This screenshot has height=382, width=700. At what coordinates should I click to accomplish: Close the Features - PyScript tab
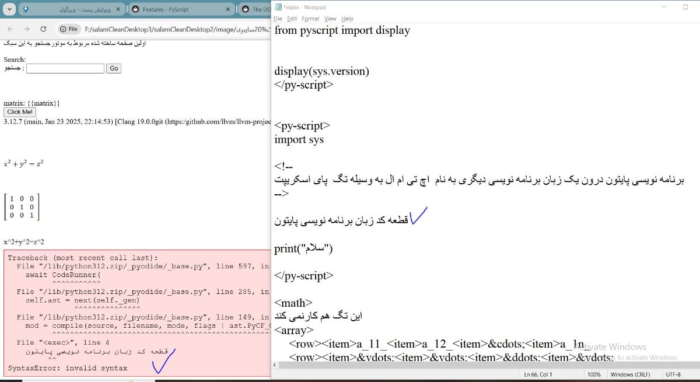[228, 9]
